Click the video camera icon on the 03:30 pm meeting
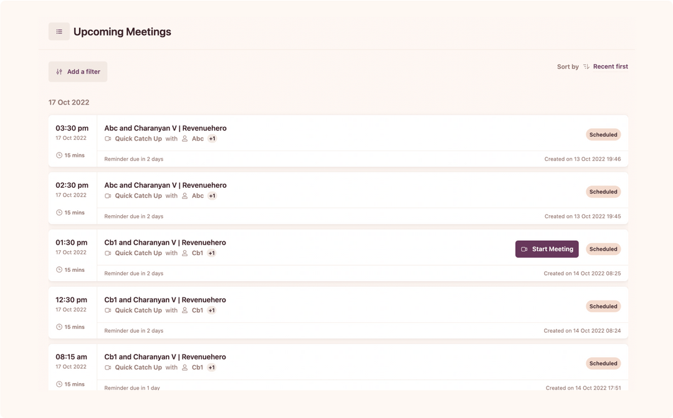This screenshot has height=418, width=673. click(x=107, y=138)
